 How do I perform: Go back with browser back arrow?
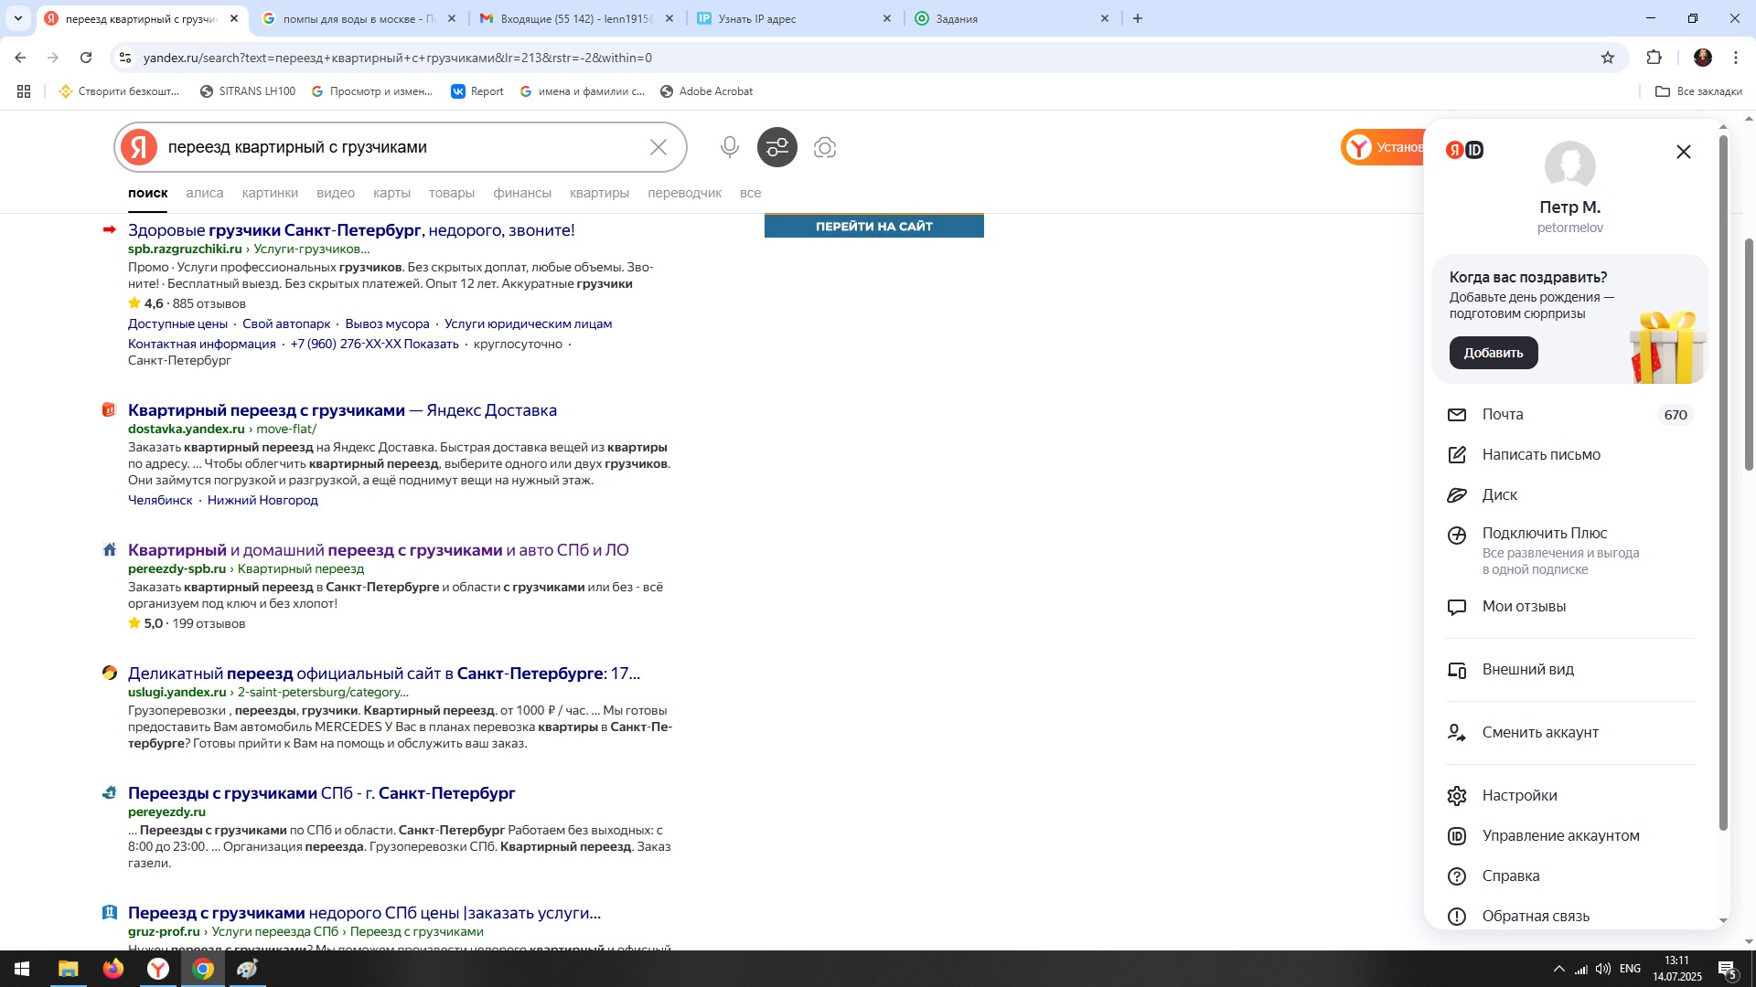click(20, 58)
